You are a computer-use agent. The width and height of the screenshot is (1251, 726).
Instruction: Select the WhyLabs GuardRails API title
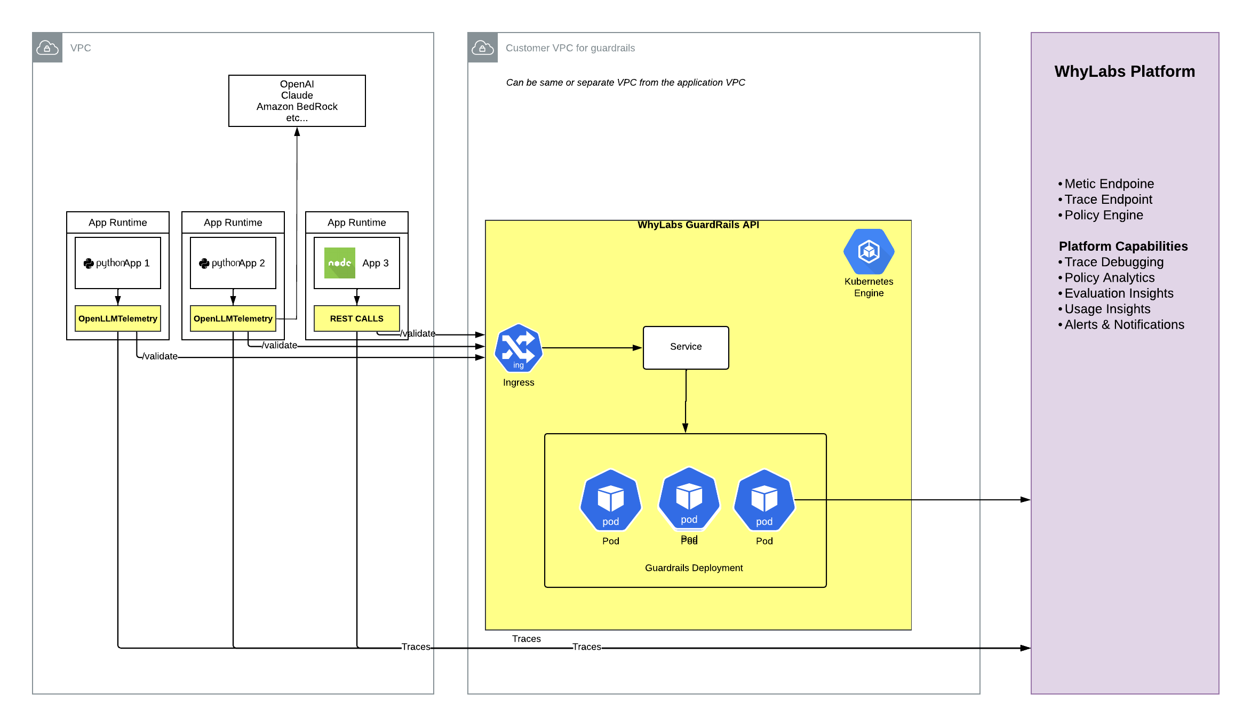(x=698, y=225)
